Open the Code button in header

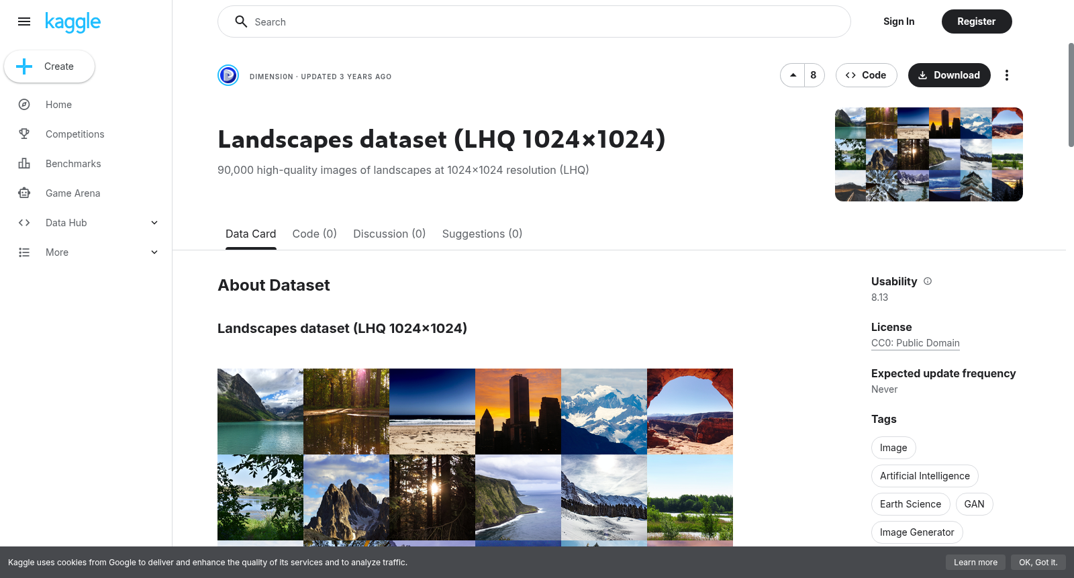(x=866, y=75)
